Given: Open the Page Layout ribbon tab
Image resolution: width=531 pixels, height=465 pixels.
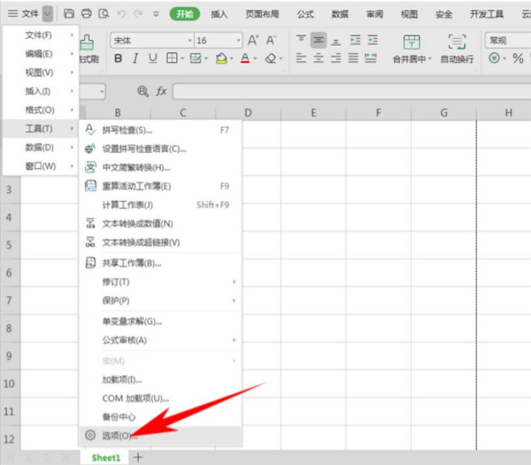Looking at the screenshot, I should click(262, 14).
